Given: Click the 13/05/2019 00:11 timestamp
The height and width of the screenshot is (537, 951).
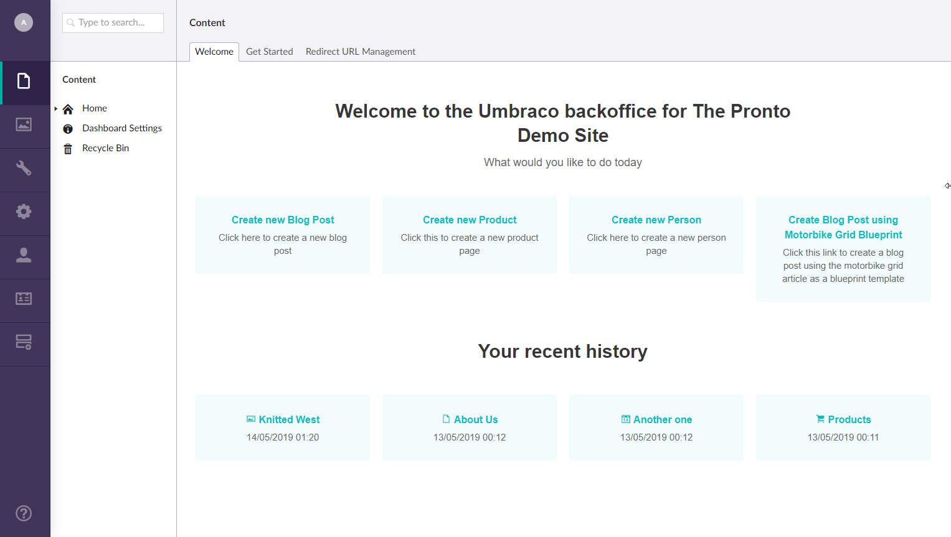Looking at the screenshot, I should pyautogui.click(x=843, y=437).
